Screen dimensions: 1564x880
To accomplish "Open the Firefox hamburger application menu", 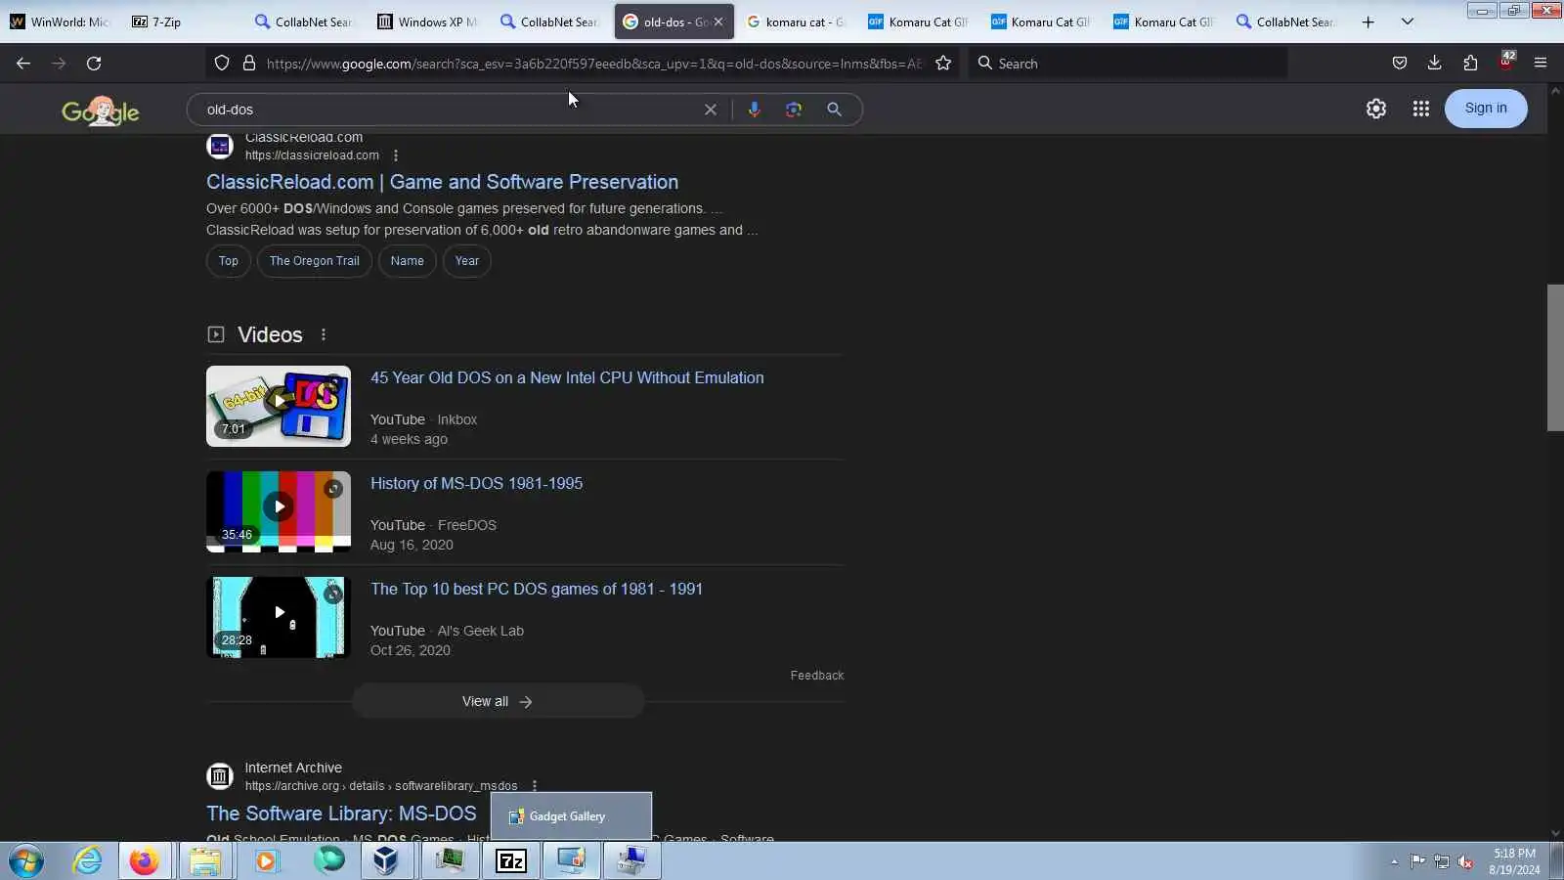I will coord(1541,64).
